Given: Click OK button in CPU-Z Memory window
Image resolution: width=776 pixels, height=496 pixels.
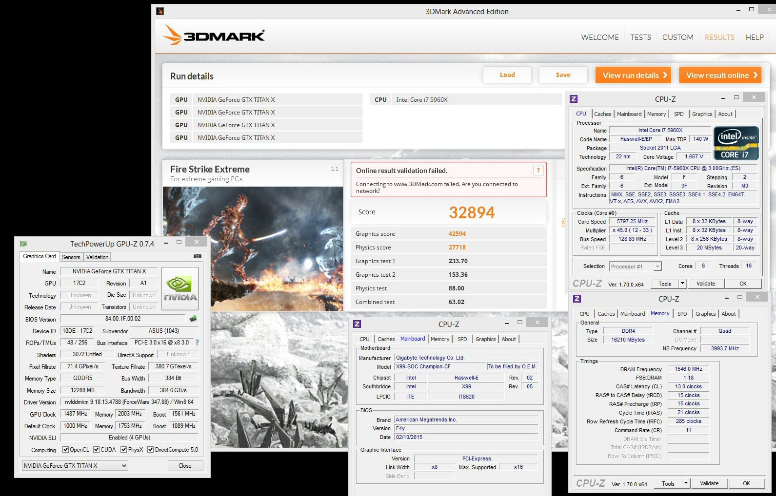Looking at the screenshot, I should tap(746, 483).
